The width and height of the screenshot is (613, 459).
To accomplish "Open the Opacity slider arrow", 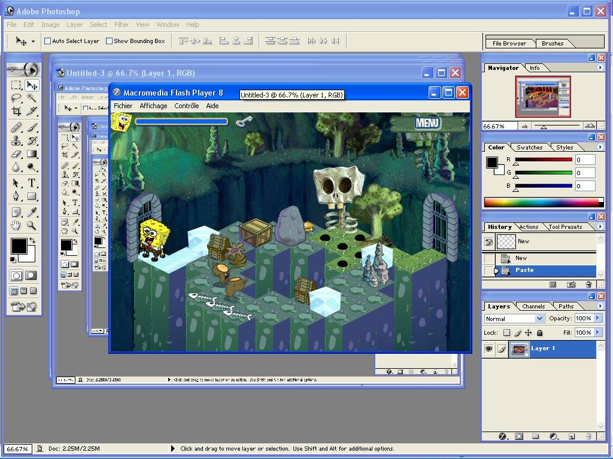I will tap(597, 318).
